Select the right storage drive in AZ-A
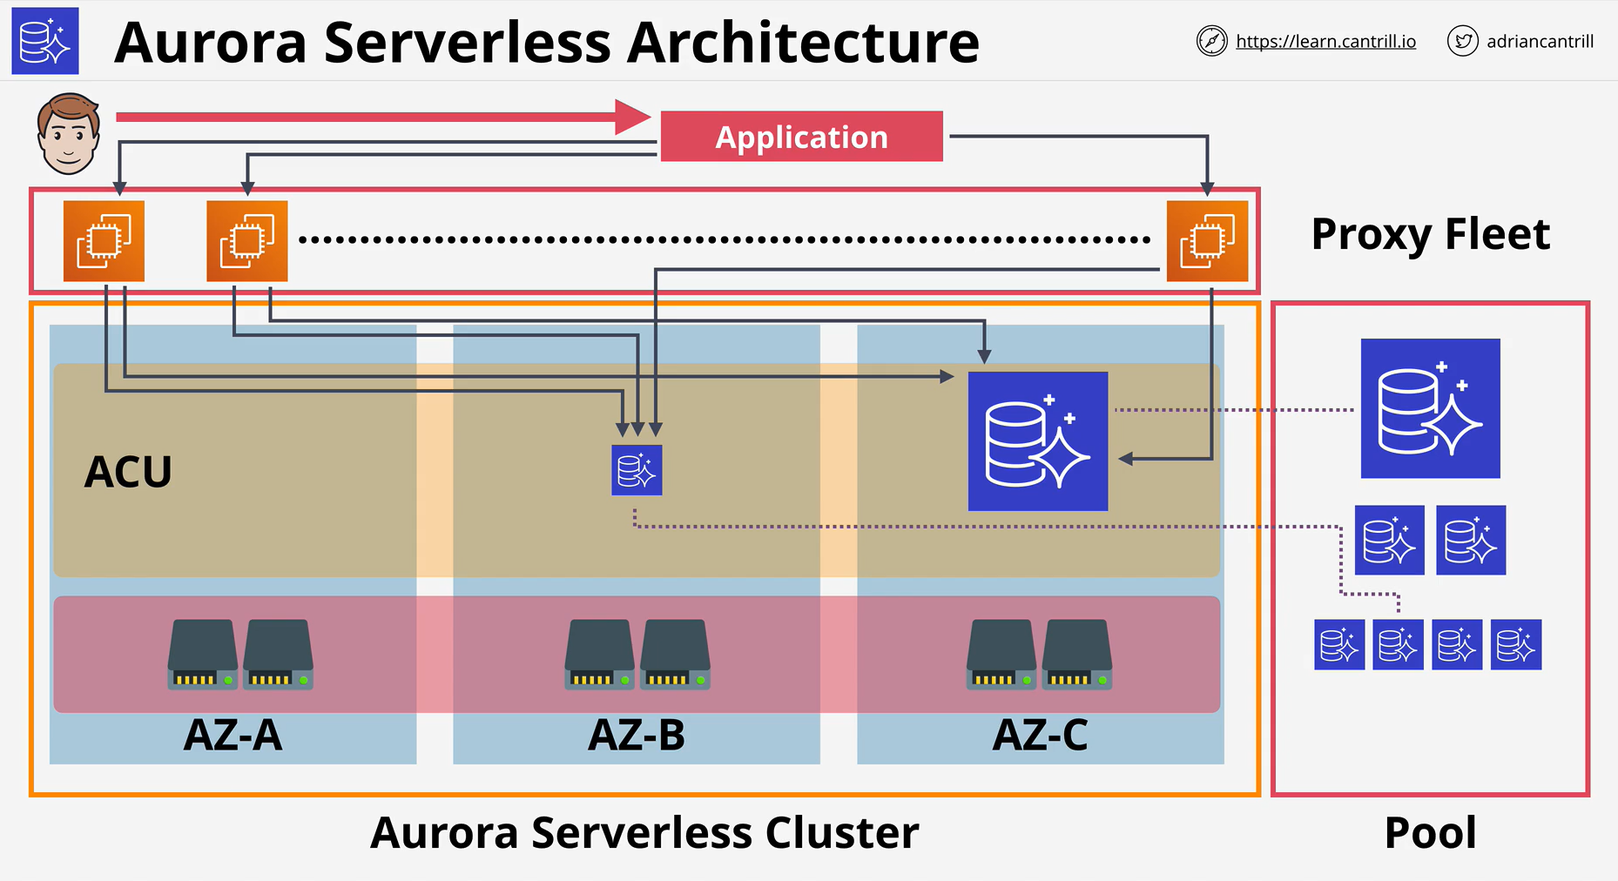 tap(278, 655)
